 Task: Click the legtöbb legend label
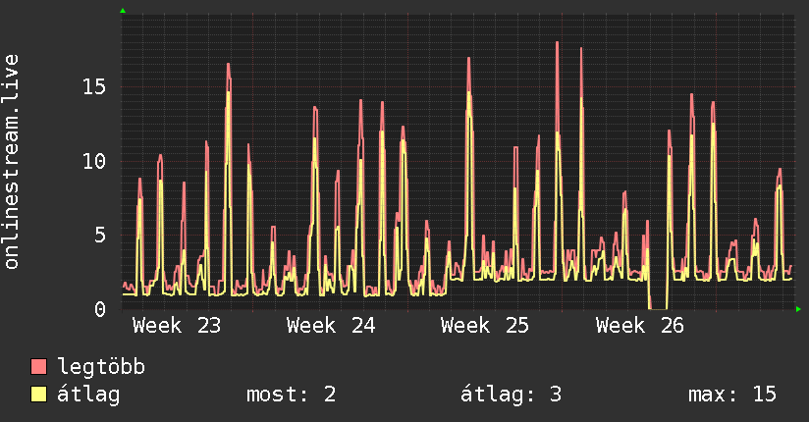(101, 367)
